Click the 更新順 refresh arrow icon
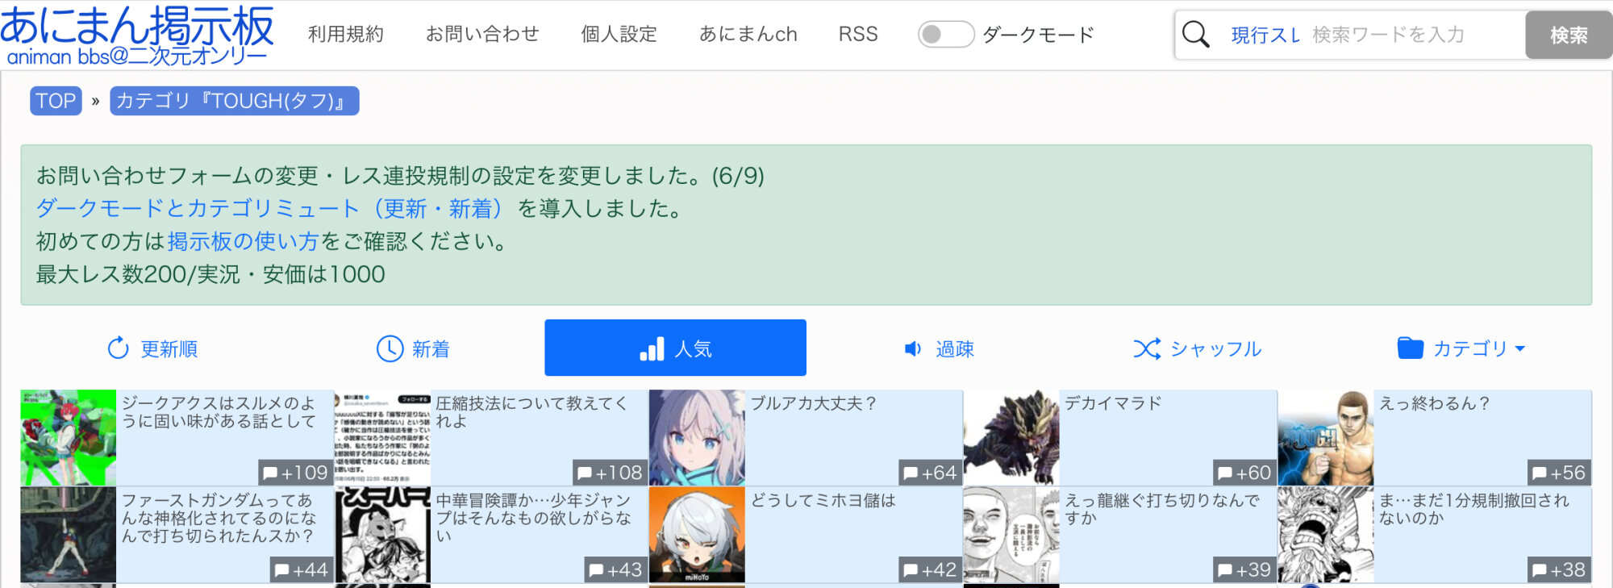The width and height of the screenshot is (1613, 588). [119, 348]
